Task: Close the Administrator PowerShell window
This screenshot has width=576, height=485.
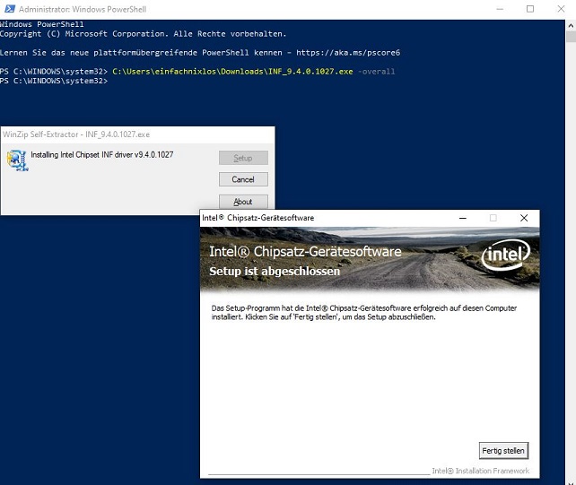Action: [561, 9]
